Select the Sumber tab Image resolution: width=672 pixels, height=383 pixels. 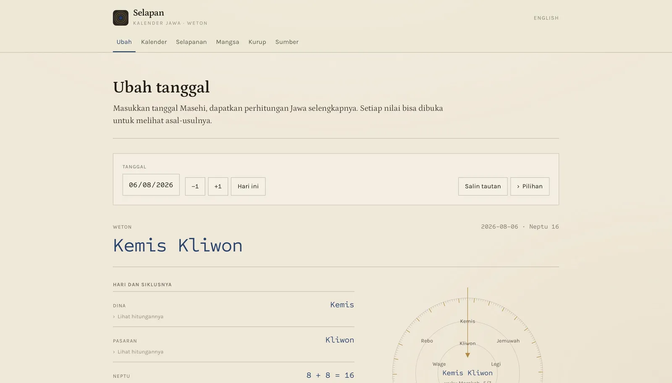pos(287,42)
